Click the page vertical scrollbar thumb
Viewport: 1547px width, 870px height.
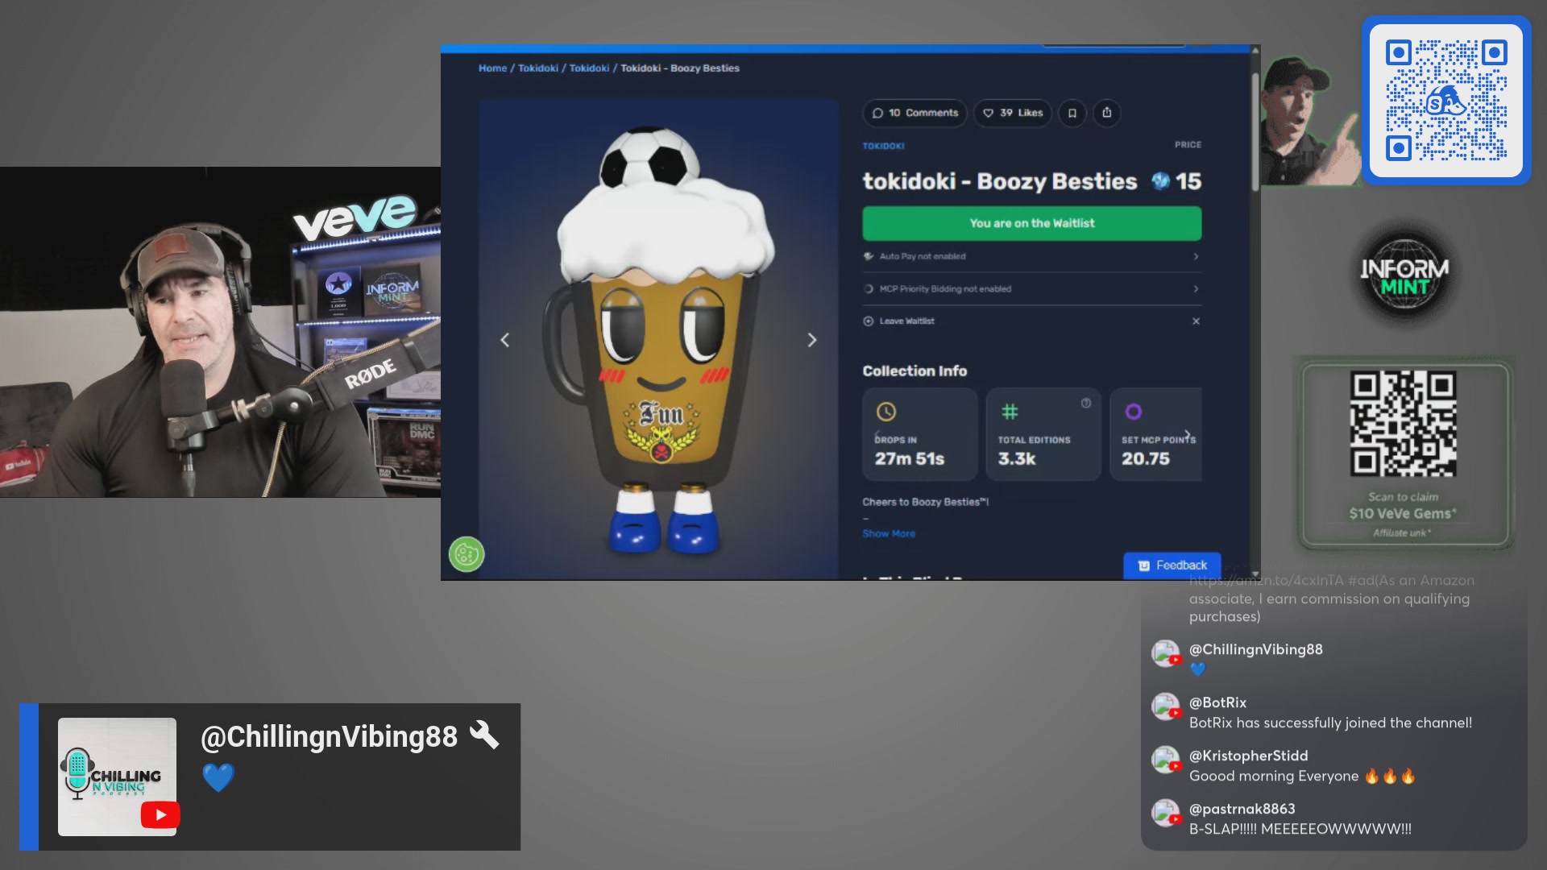tap(1255, 133)
